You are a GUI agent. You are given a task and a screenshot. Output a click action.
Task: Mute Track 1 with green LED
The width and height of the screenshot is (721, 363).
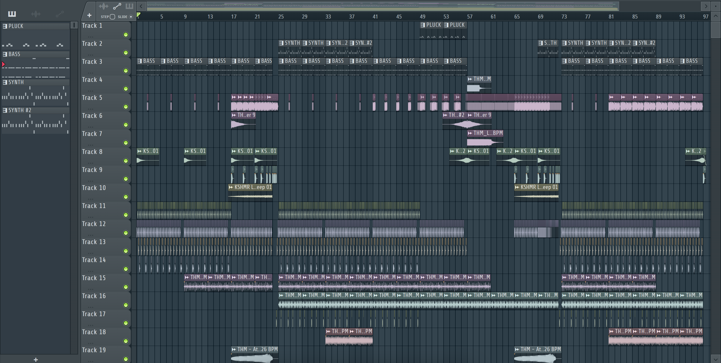click(126, 35)
